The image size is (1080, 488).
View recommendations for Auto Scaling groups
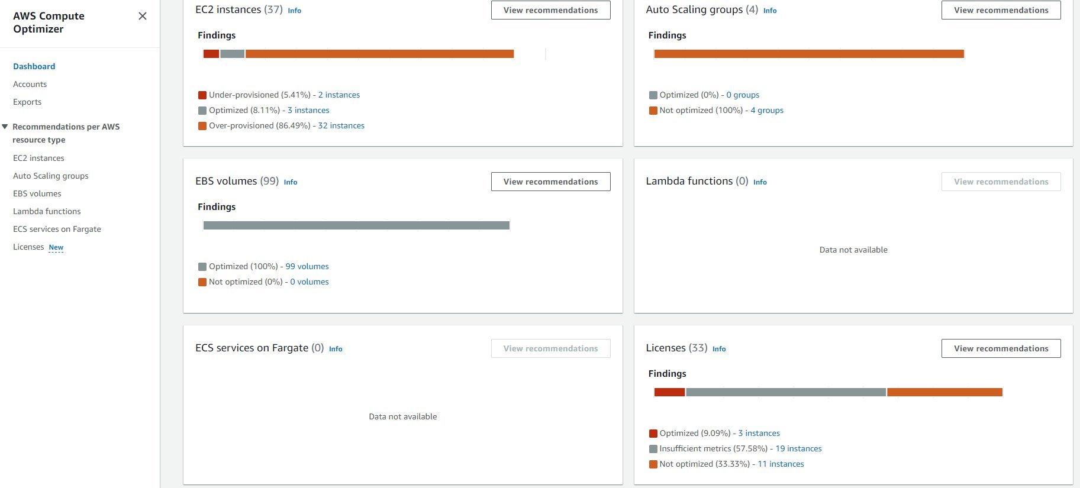(1001, 10)
